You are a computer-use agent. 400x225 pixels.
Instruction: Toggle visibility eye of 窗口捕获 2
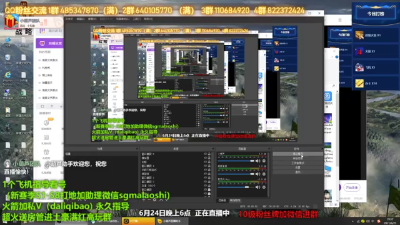point(205,182)
